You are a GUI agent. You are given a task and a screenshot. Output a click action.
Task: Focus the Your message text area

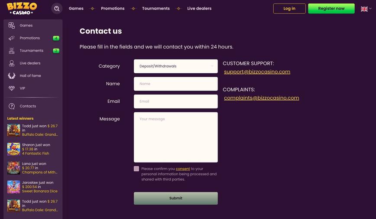pyautogui.click(x=176, y=137)
